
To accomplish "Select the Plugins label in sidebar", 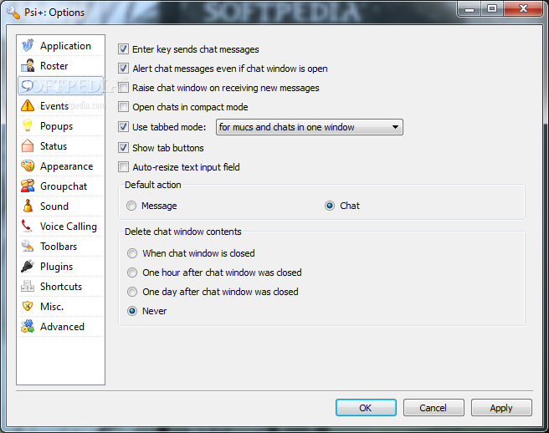I will (x=57, y=267).
